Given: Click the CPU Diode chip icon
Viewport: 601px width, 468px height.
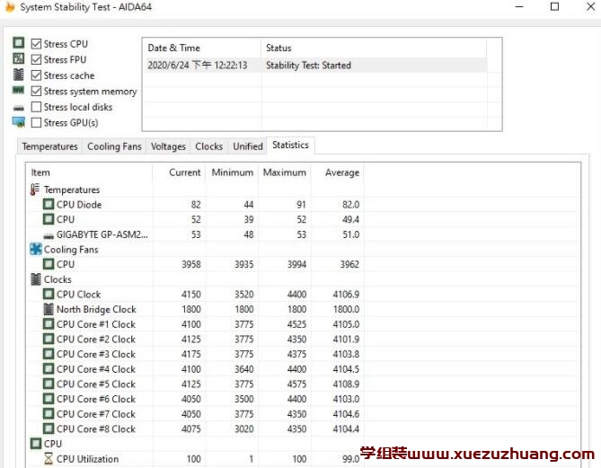Looking at the screenshot, I should click(x=49, y=205).
